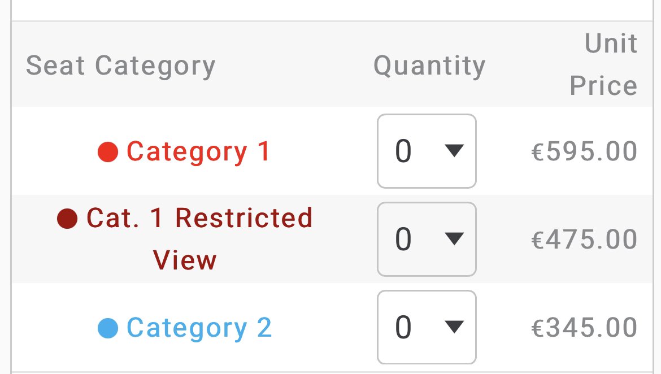Open the Cat. 1 Restricted View quantity dropdown

click(427, 240)
